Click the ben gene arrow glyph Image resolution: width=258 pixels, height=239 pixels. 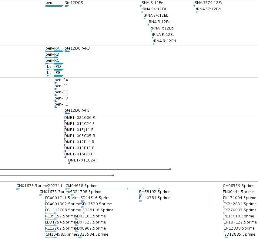pos(55,6)
